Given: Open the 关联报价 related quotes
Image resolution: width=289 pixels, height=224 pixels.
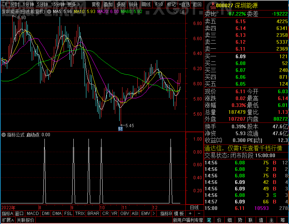Looking at the screenshot, I should tap(25, 220).
